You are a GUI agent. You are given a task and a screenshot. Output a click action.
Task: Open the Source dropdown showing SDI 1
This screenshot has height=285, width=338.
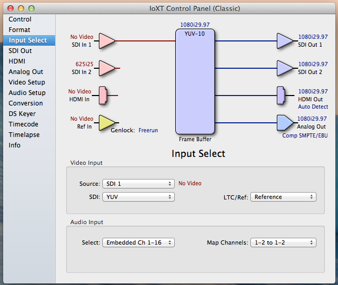(138, 184)
